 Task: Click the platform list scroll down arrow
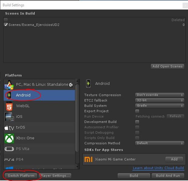pos(77,166)
